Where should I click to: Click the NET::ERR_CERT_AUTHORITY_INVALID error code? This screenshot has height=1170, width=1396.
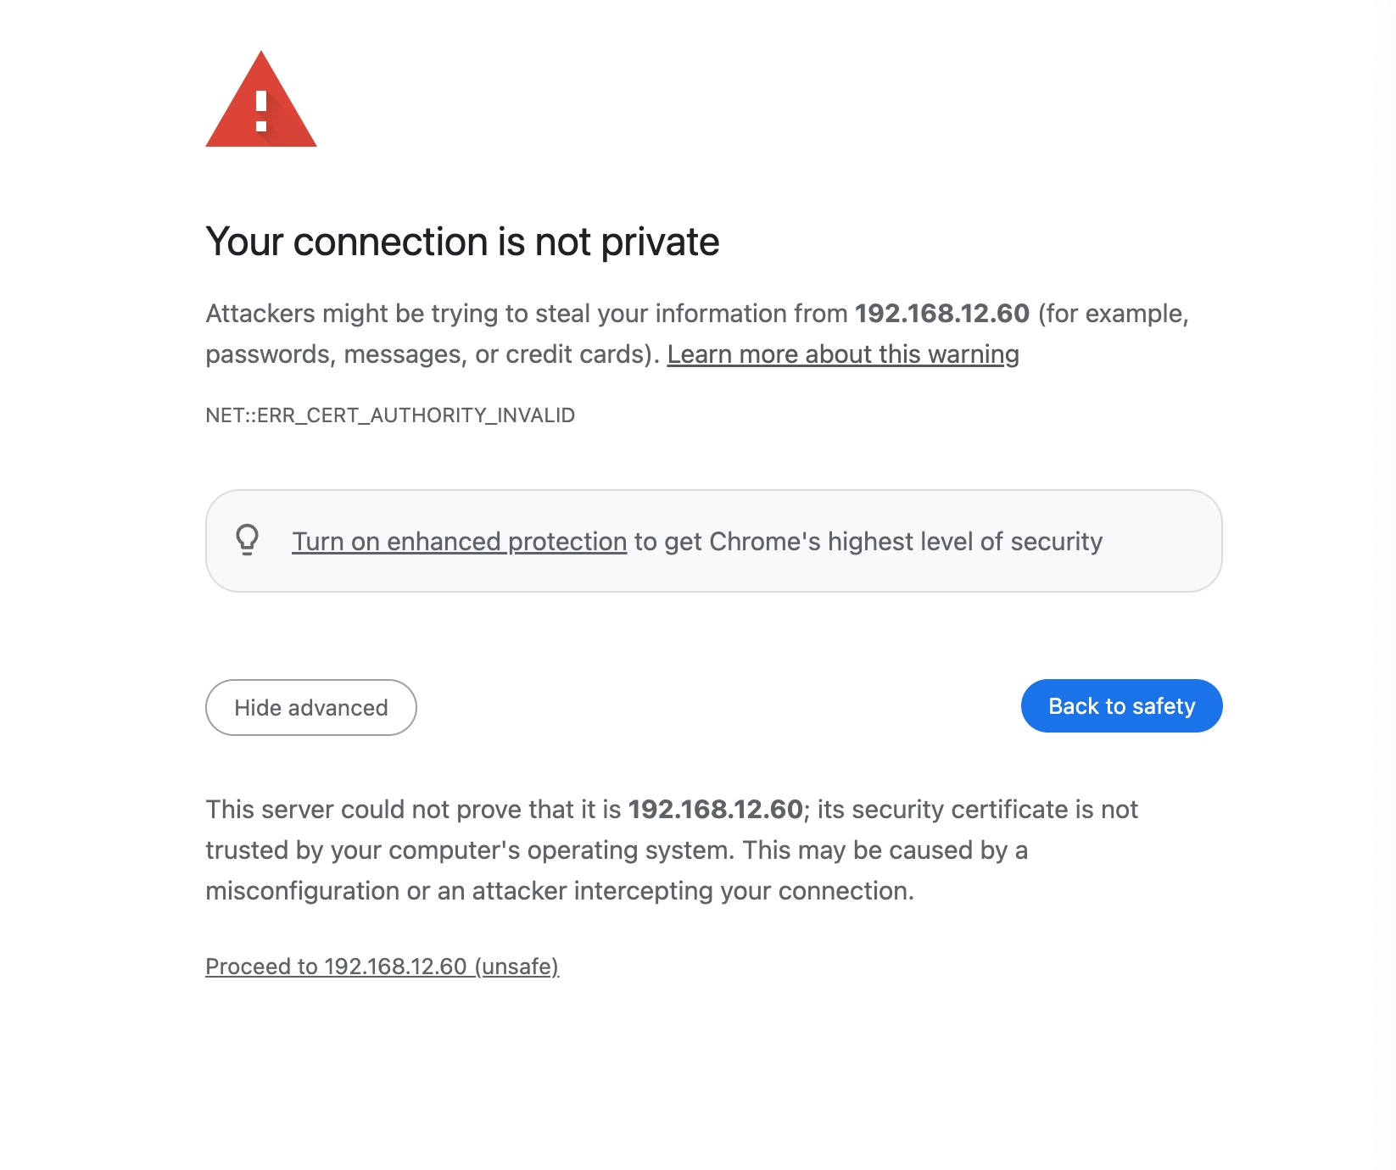pos(390,415)
